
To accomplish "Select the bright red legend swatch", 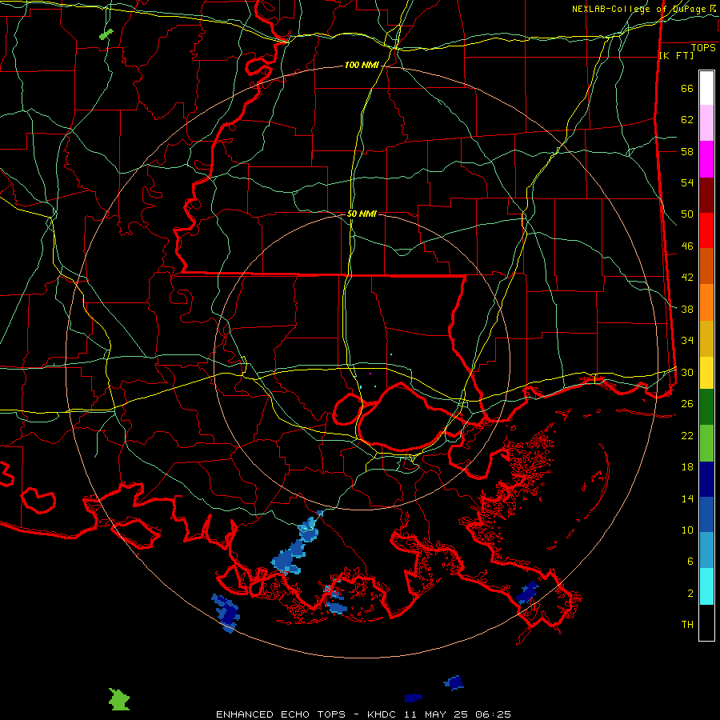I will coord(706,231).
